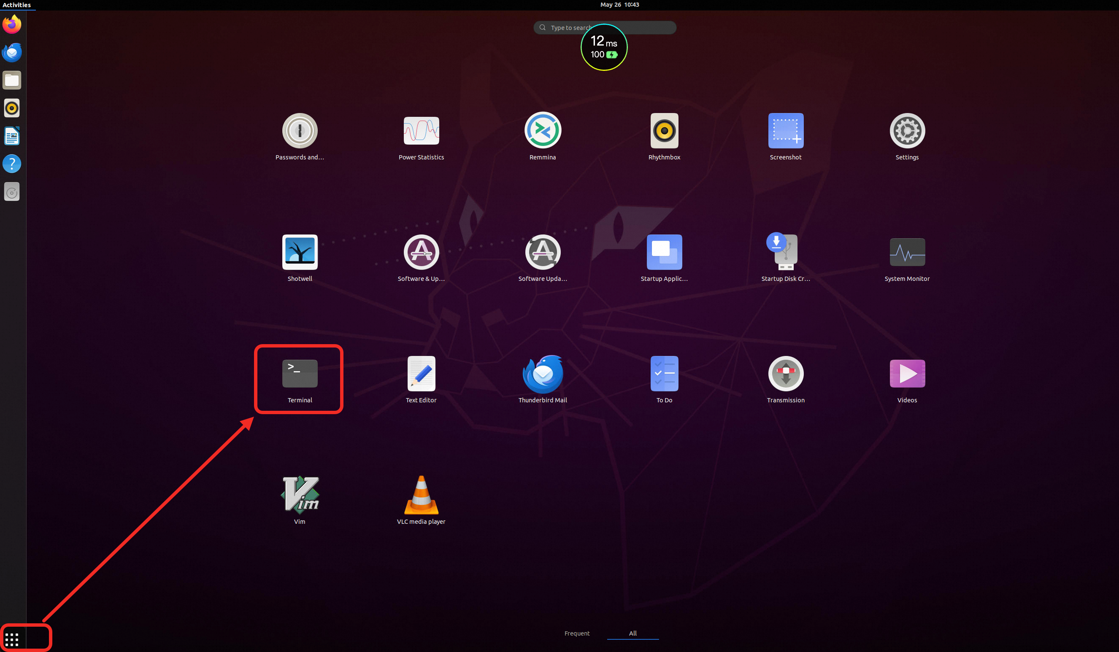
Task: Open LibreOffice Writer from the dock
Action: pyautogui.click(x=12, y=136)
